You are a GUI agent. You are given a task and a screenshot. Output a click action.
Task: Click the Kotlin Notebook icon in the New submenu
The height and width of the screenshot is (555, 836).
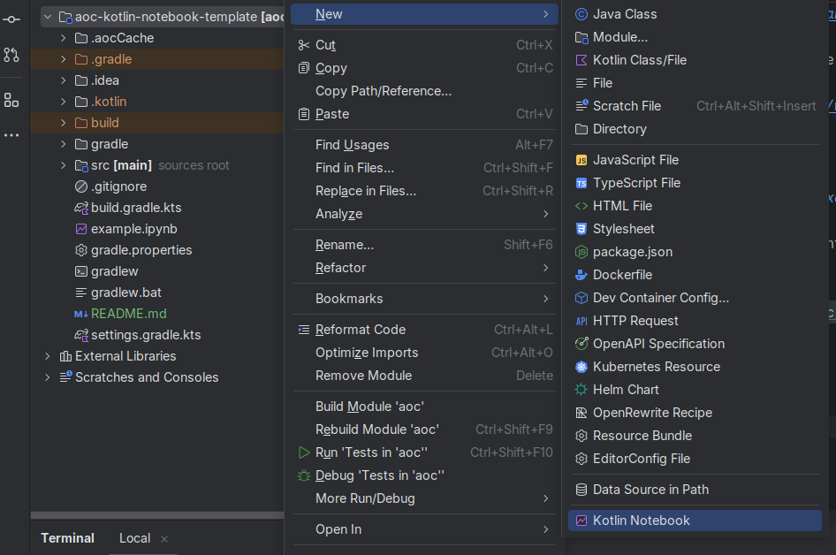click(x=581, y=521)
